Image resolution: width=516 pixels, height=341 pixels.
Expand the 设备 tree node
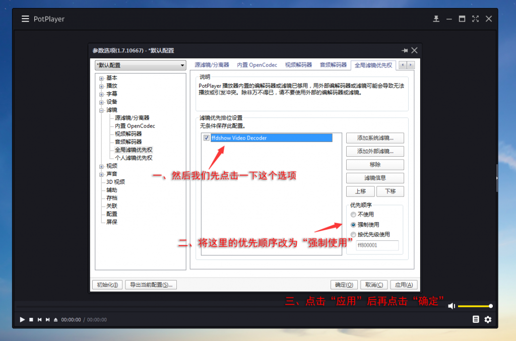tap(101, 102)
